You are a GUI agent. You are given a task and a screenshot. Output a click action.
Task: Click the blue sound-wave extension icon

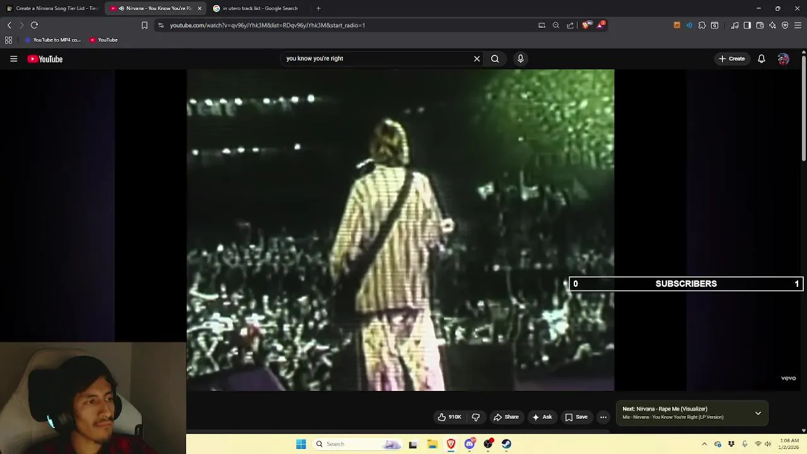[689, 25]
